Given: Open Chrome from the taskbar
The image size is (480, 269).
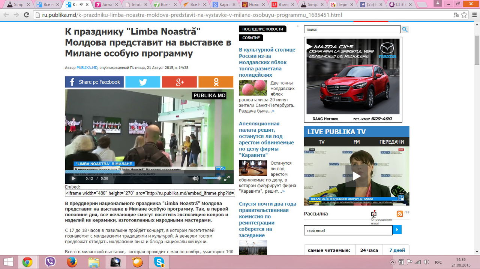Looking at the screenshot, I should [27, 262].
